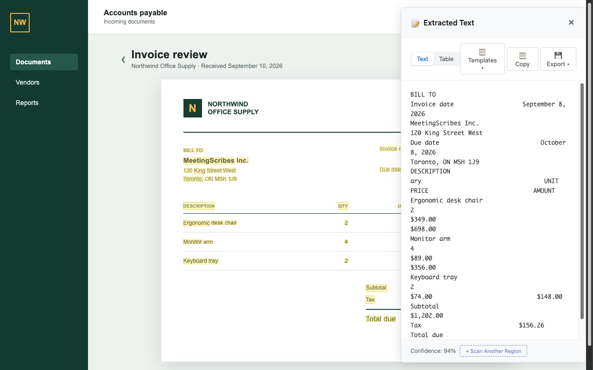The width and height of the screenshot is (593, 370).
Task: Click '$148.00' in the extracted text
Action: point(549,296)
